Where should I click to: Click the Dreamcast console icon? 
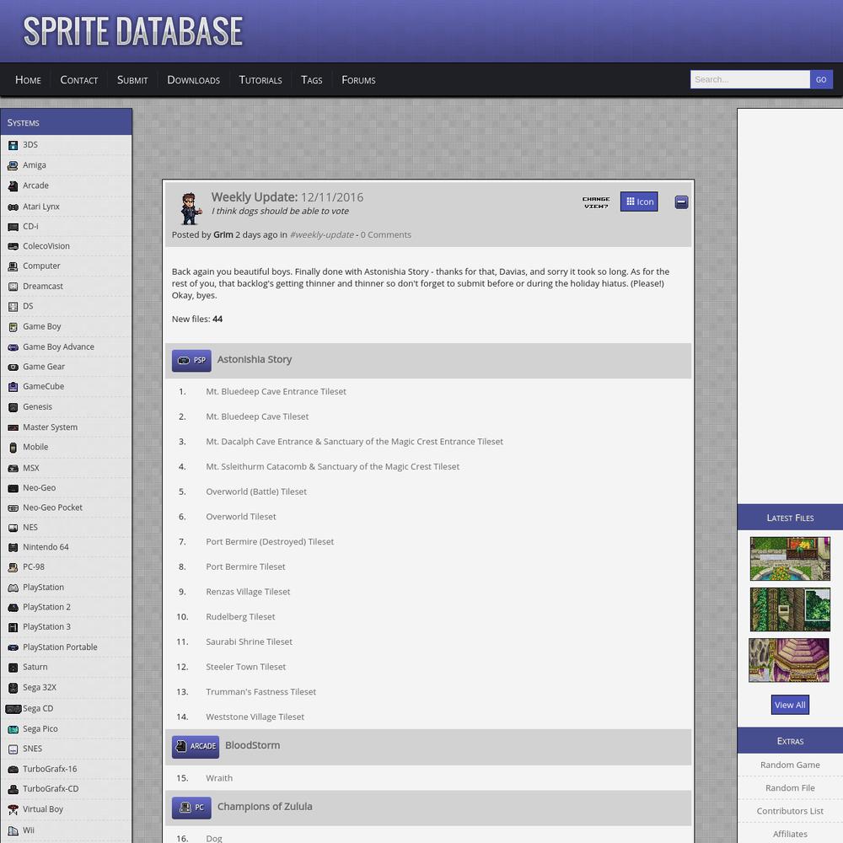click(x=13, y=287)
